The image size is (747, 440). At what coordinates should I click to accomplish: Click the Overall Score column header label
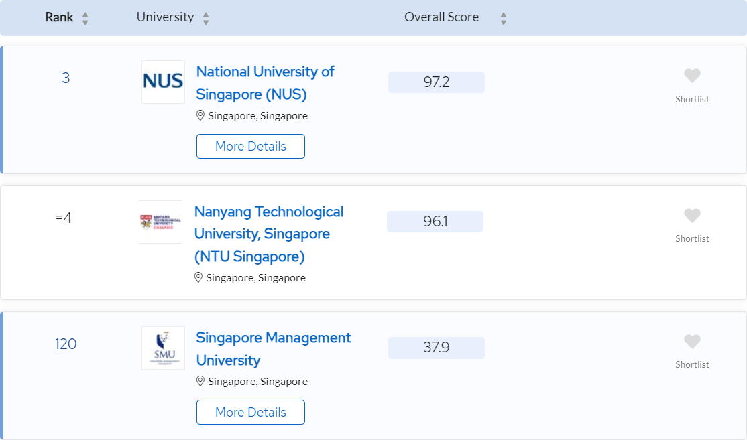point(442,17)
